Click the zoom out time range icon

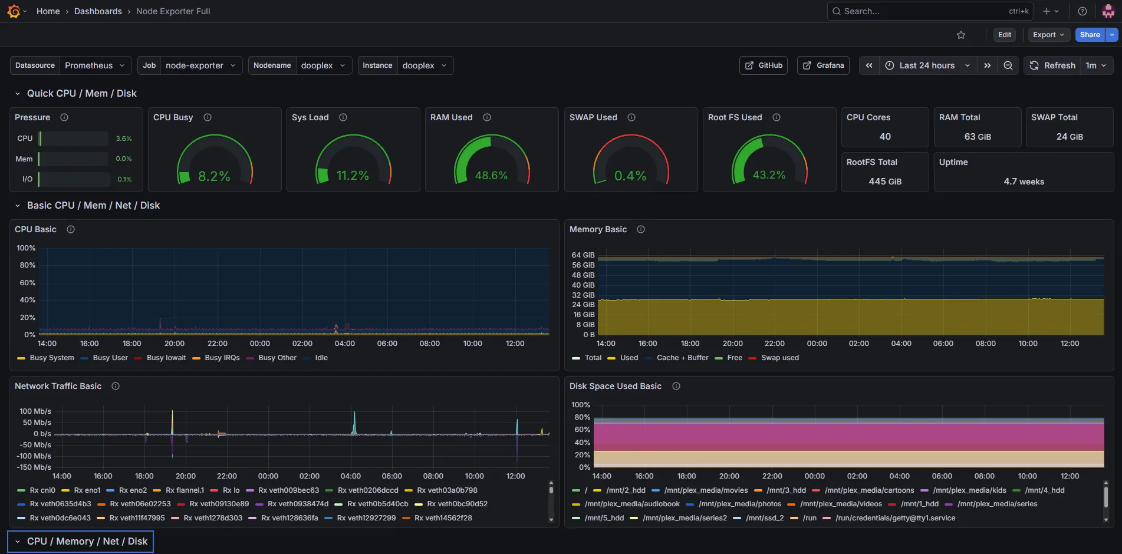pos(1008,65)
